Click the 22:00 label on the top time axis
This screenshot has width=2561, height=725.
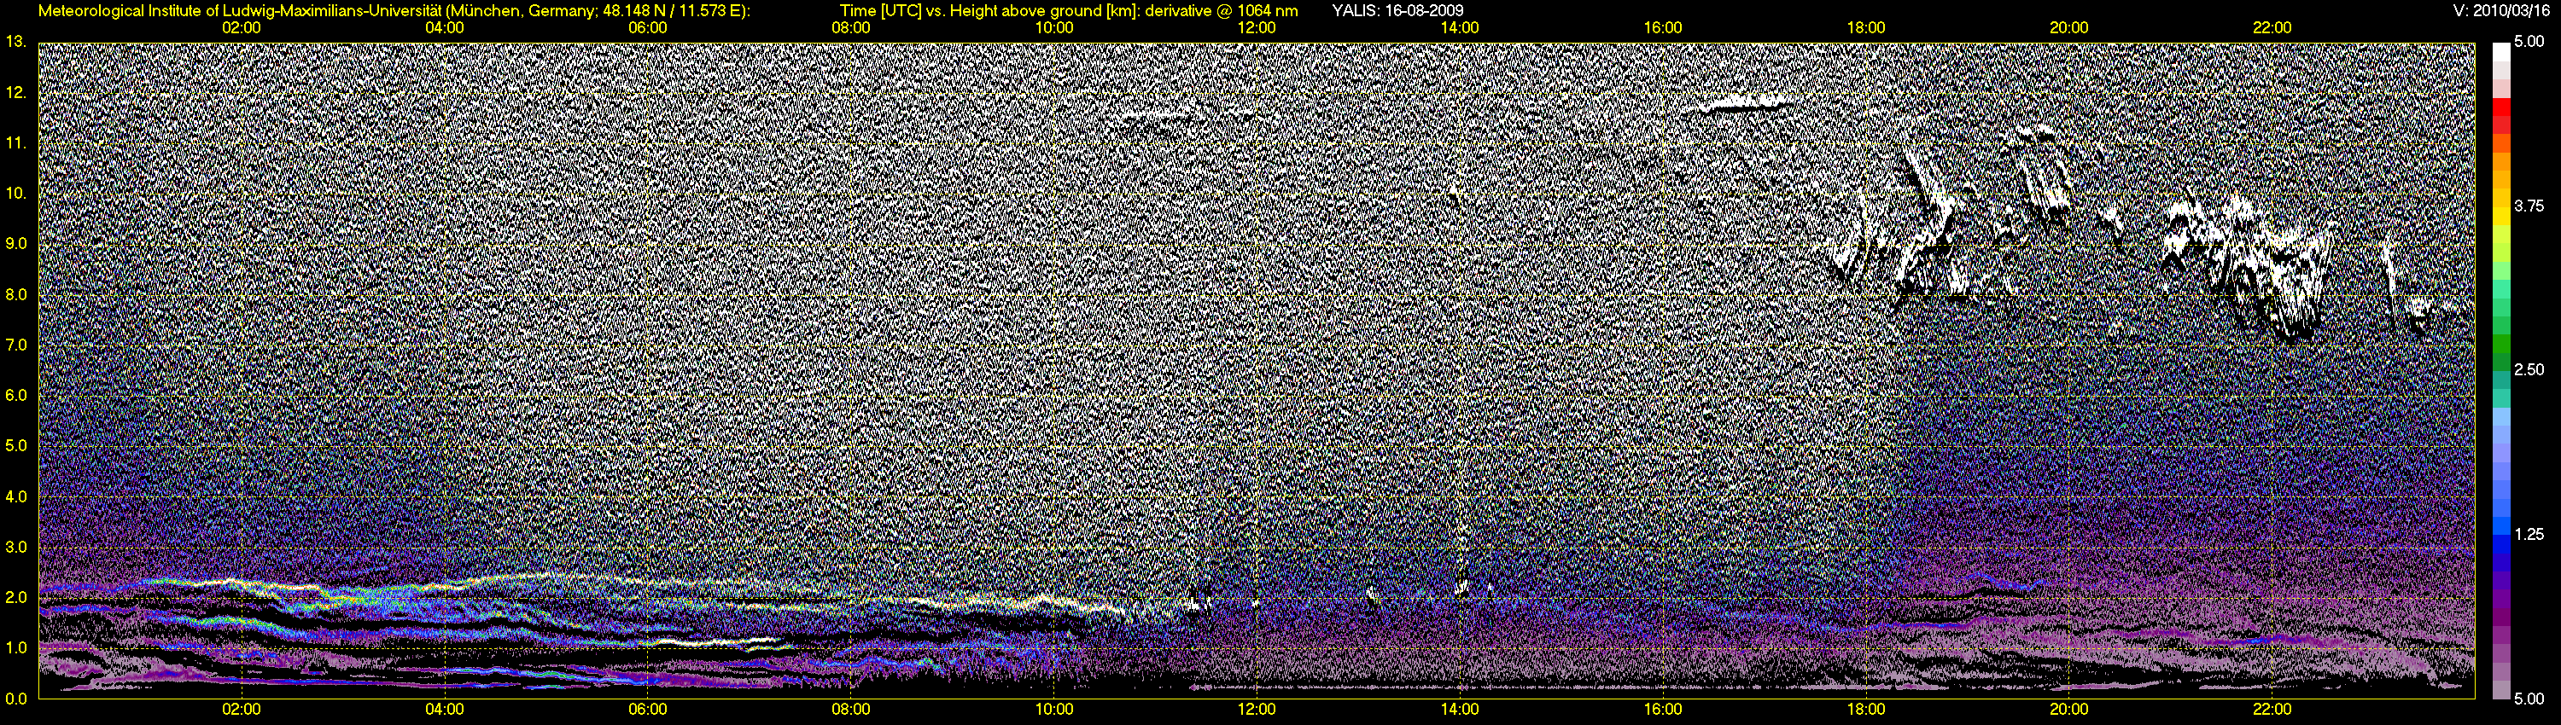(2272, 28)
